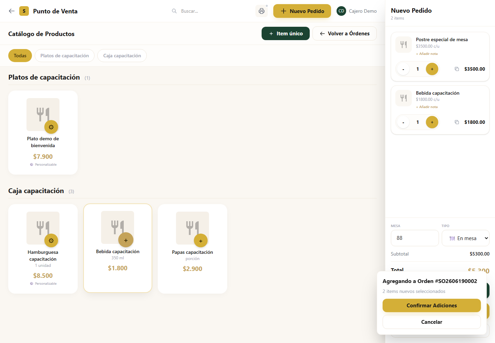Duplicate Postre especial de mesa item

457,69
